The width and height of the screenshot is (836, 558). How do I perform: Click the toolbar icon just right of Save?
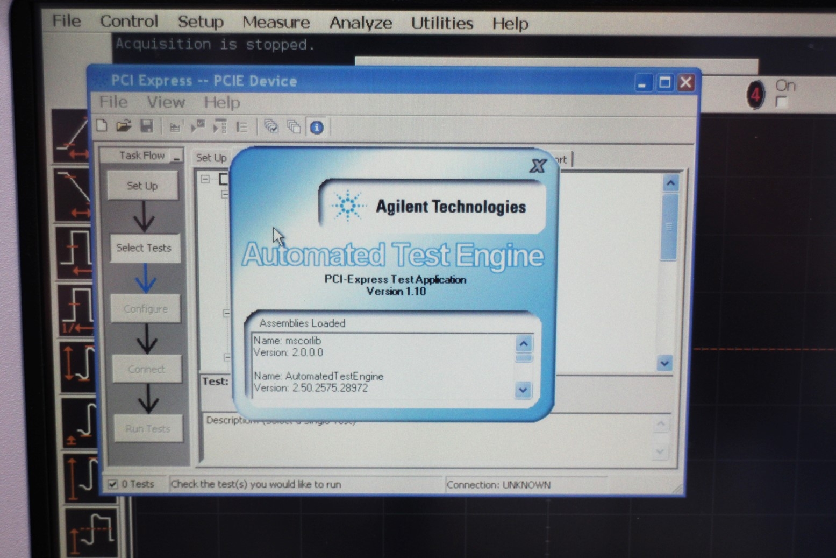pos(175,127)
